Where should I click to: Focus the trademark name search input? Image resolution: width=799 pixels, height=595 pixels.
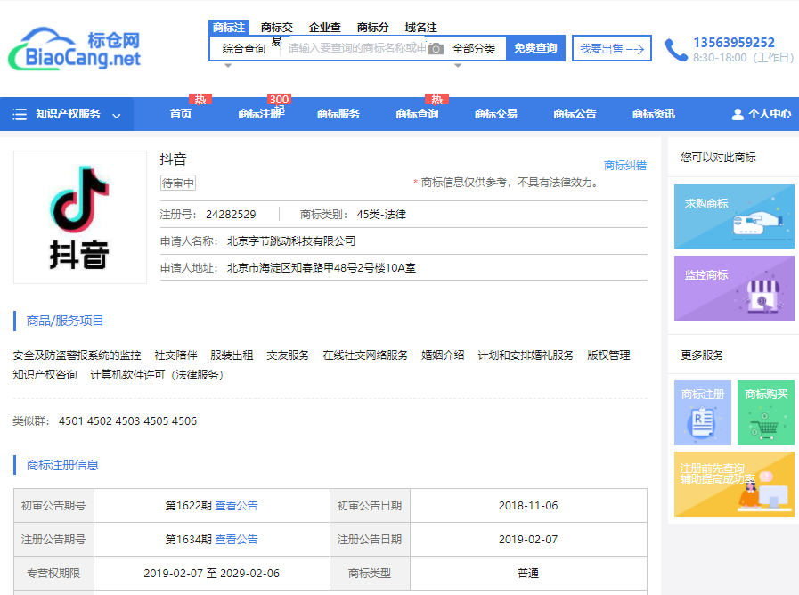[x=356, y=48]
